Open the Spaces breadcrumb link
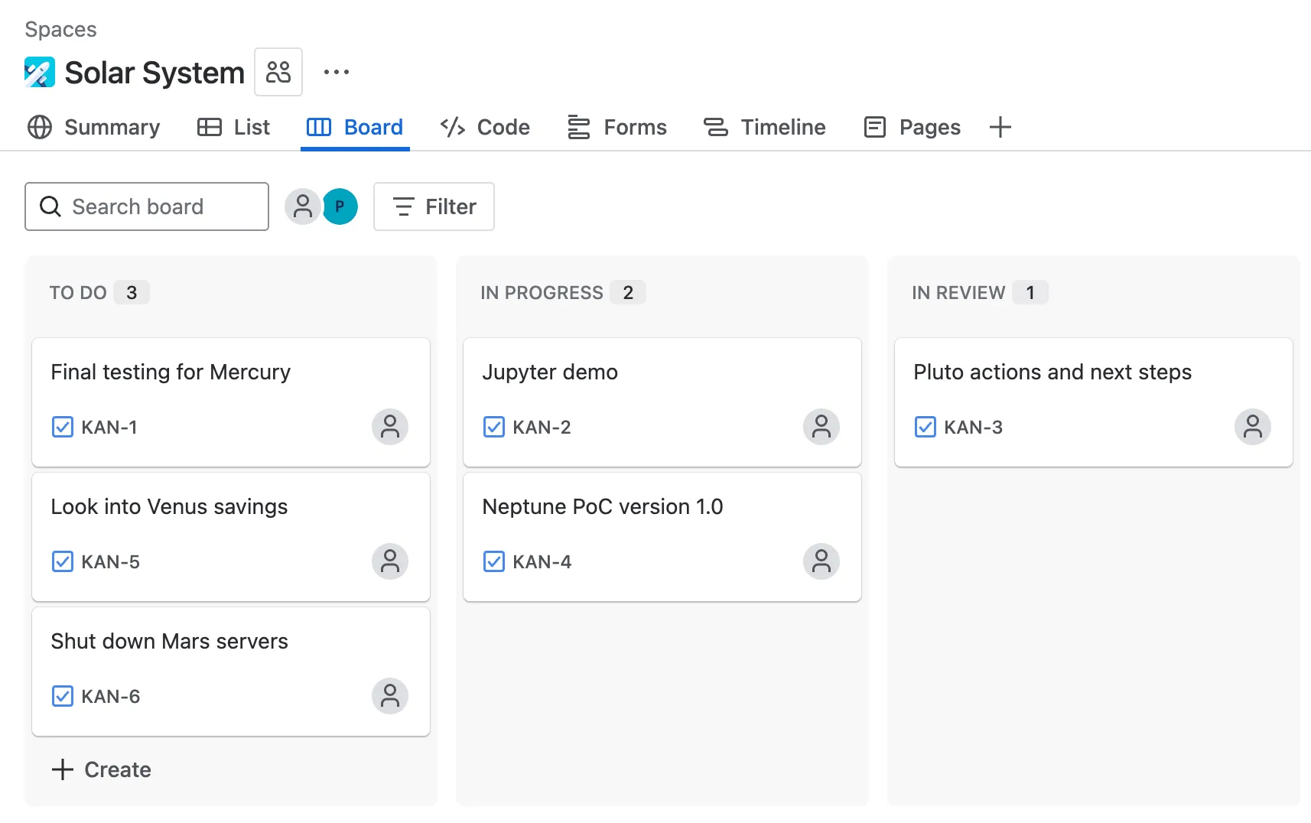The image size is (1311, 823). [60, 29]
